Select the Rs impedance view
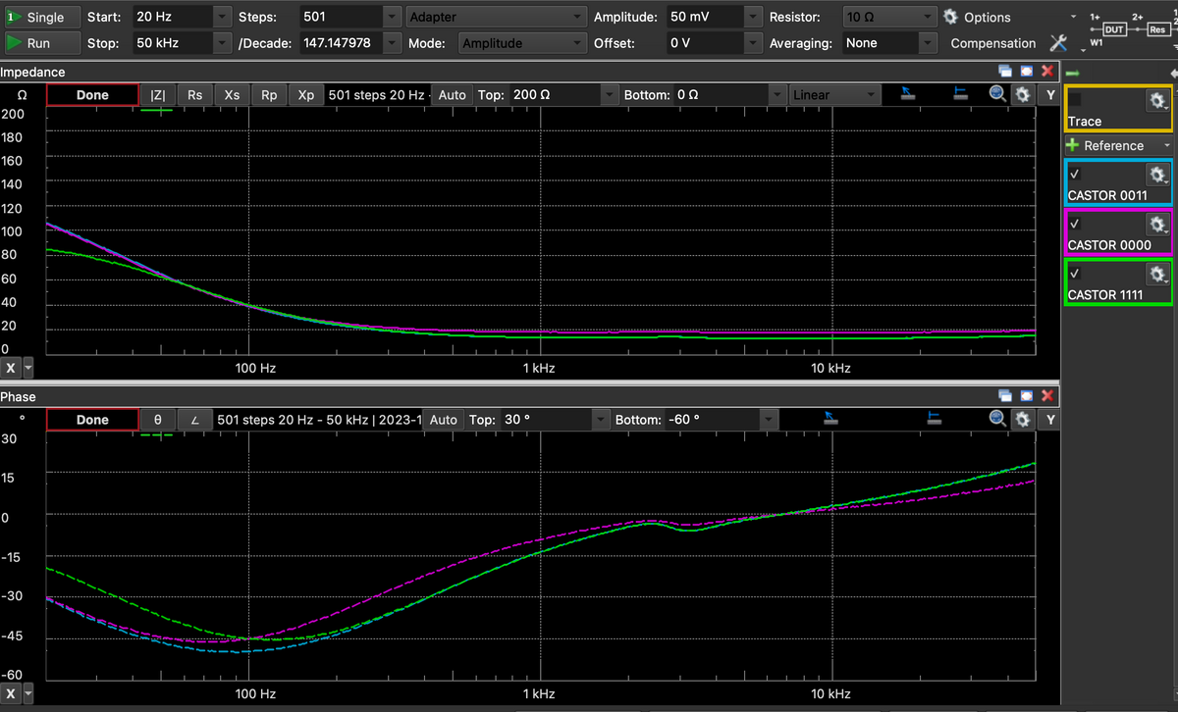Viewport: 1178px width, 712px height. pos(195,94)
